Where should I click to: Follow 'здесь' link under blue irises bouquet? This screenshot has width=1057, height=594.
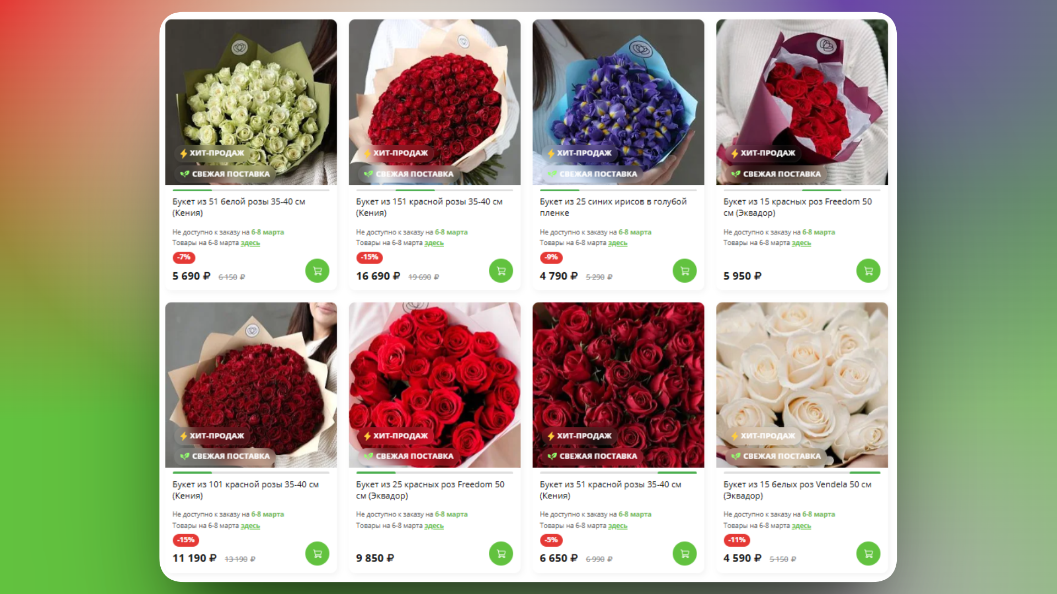click(x=618, y=243)
